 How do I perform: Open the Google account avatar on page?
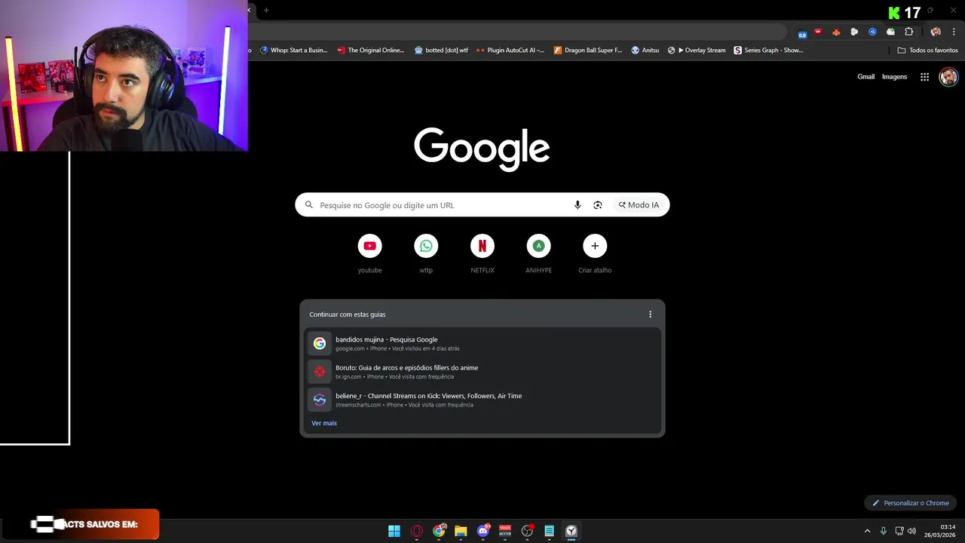[x=948, y=77]
